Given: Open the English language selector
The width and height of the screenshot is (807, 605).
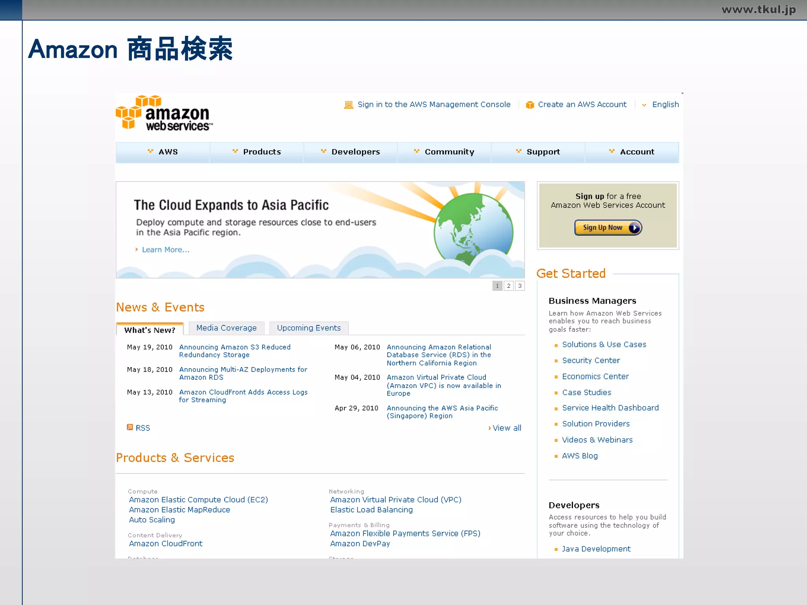Looking at the screenshot, I should pyautogui.click(x=665, y=104).
